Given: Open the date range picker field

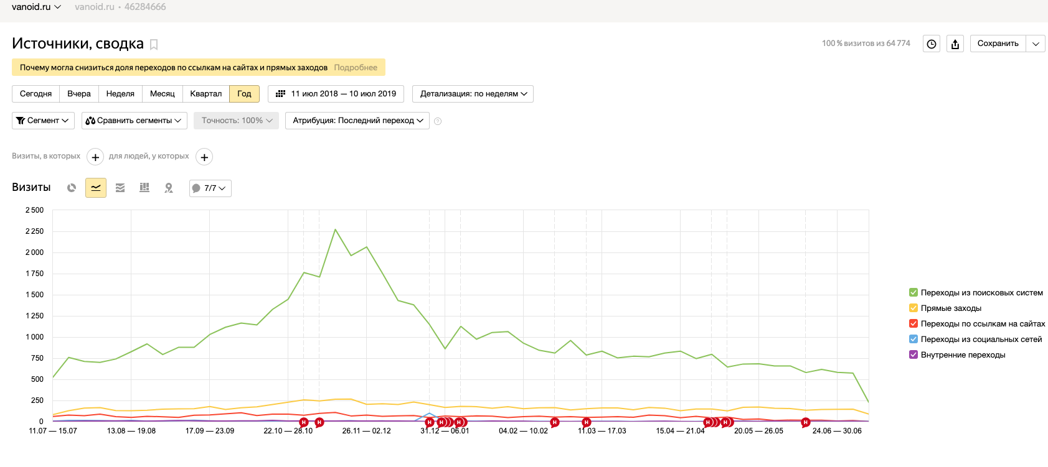Looking at the screenshot, I should click(x=336, y=94).
